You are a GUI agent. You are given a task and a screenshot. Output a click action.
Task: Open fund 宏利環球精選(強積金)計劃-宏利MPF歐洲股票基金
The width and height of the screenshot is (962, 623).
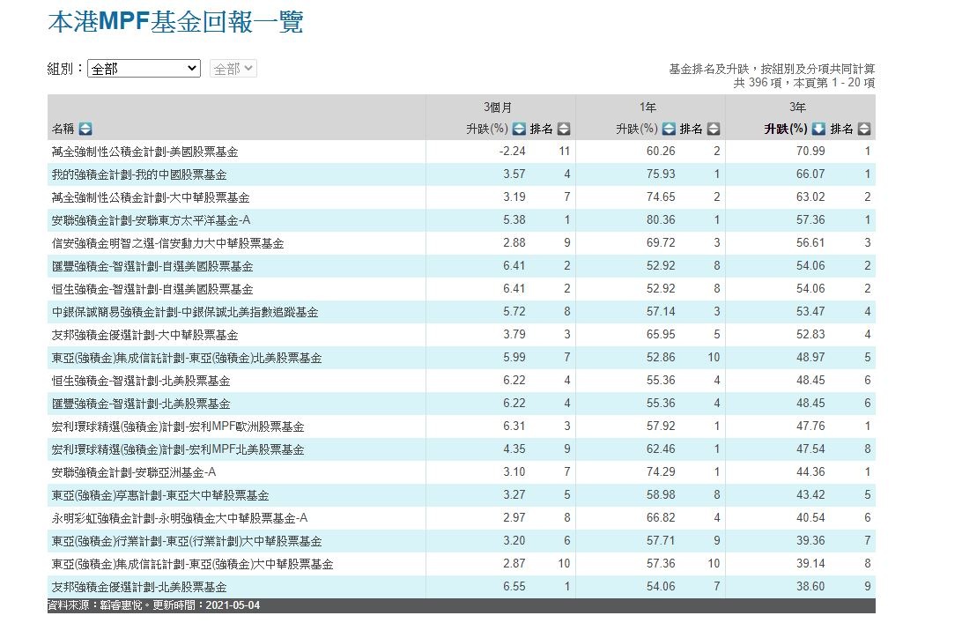[178, 426]
